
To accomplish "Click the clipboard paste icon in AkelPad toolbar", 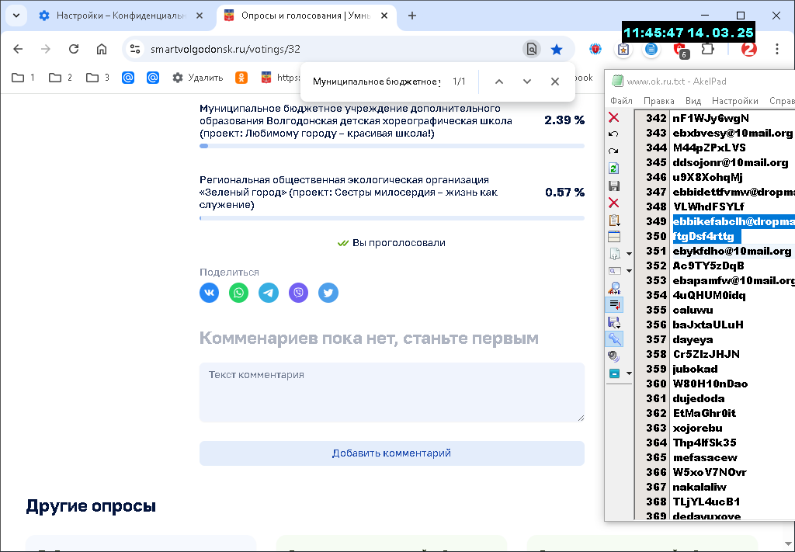I will [613, 220].
